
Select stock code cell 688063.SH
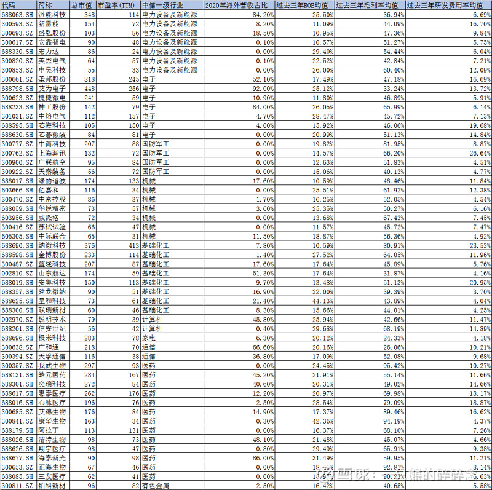tap(17, 15)
